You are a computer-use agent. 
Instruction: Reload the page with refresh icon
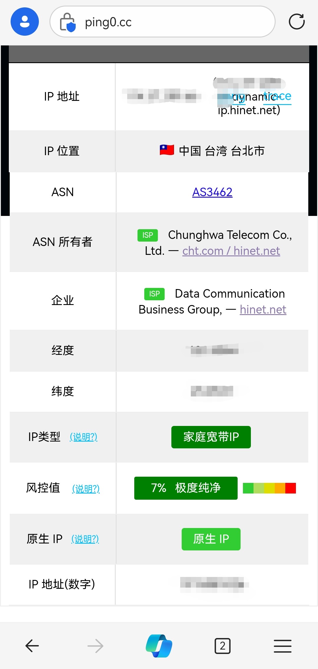point(297,22)
